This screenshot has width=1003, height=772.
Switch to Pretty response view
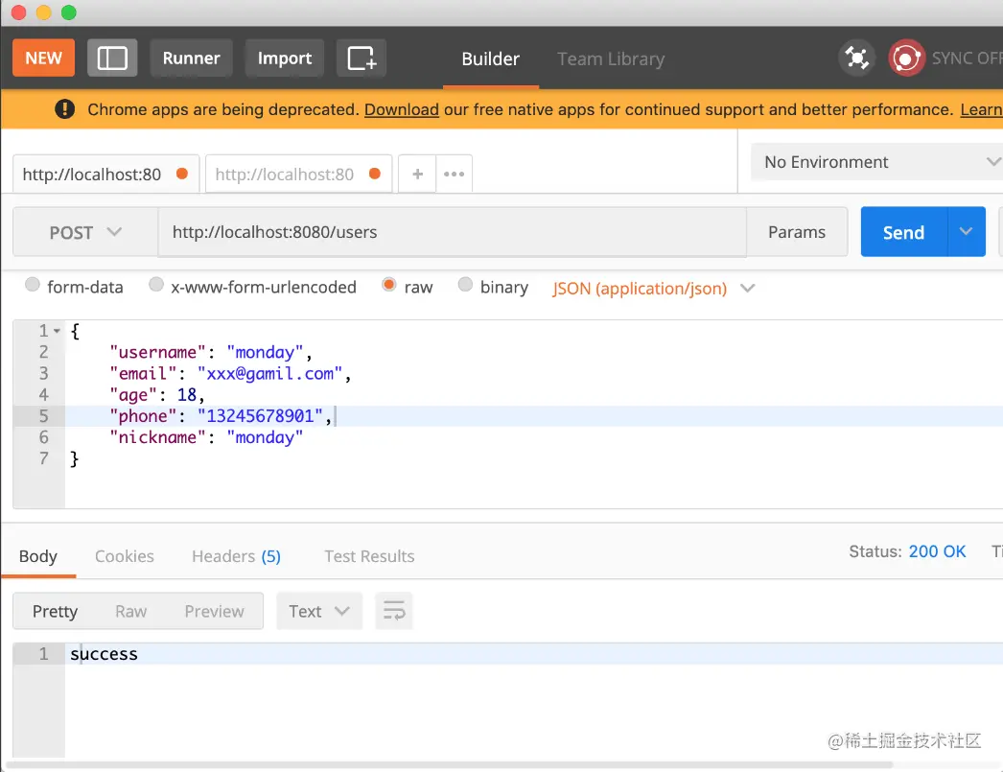(55, 612)
